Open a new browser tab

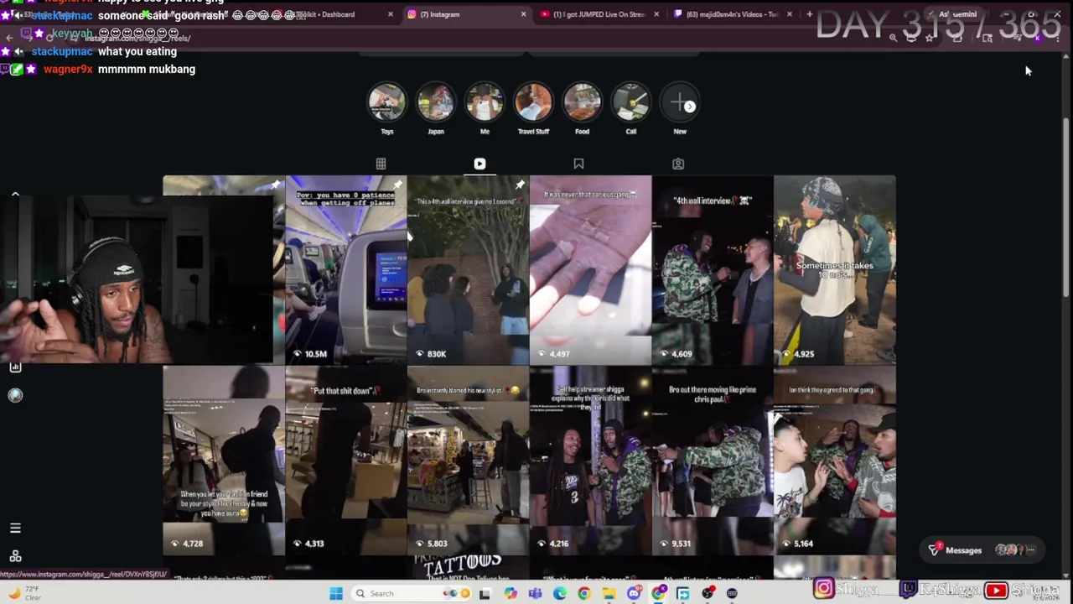[x=809, y=14]
